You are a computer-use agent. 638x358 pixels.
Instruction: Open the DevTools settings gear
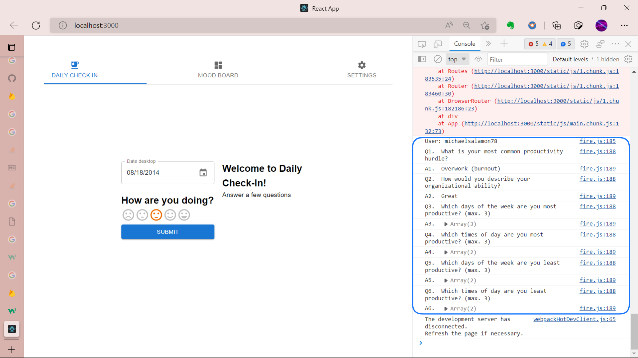click(x=584, y=44)
